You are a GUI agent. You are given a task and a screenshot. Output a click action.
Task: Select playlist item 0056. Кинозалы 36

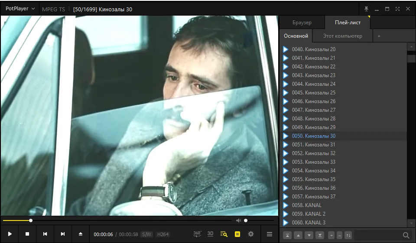click(343, 188)
